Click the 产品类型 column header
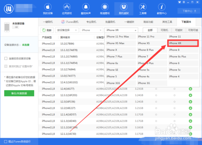202x145 pixels. tap(47, 37)
